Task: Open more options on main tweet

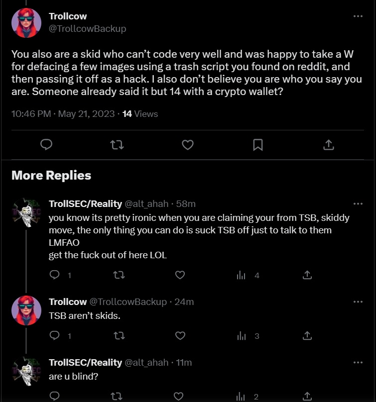Action: pos(358,16)
